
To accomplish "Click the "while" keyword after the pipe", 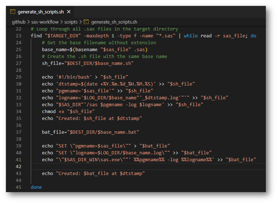I will pos(191,36).
